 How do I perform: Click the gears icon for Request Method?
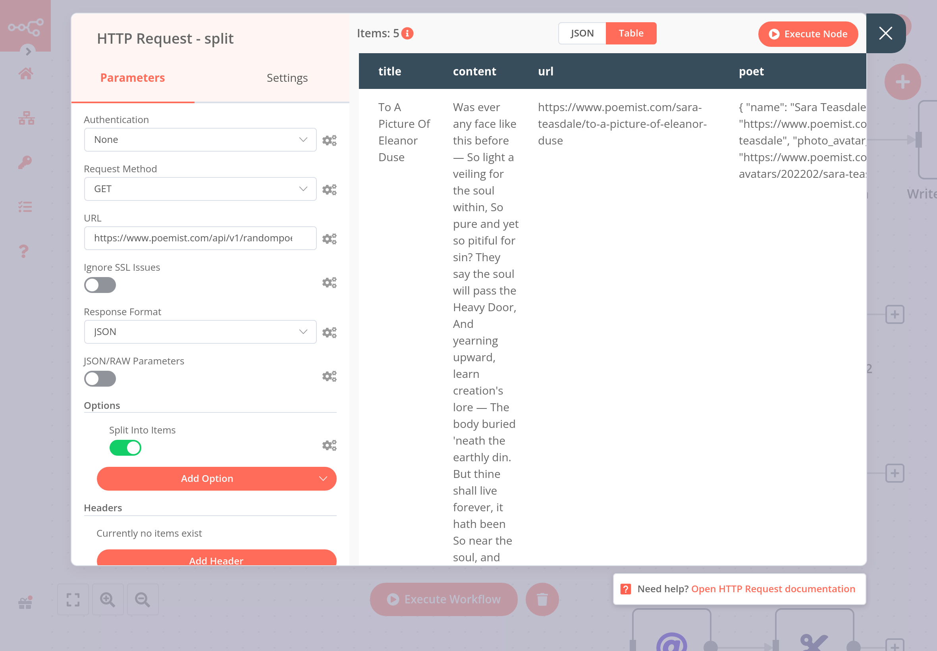click(x=329, y=190)
